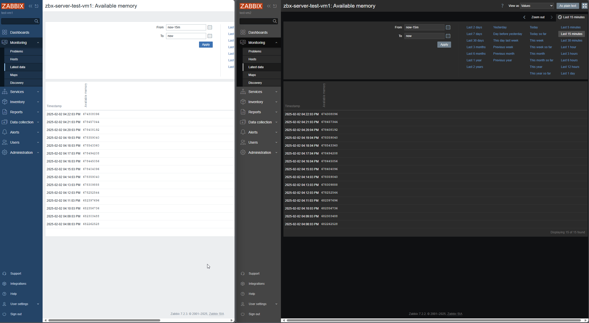Hide the sidebar in test-vm2 window
Viewport: 589px width, 323px height.
[x=275, y=6]
